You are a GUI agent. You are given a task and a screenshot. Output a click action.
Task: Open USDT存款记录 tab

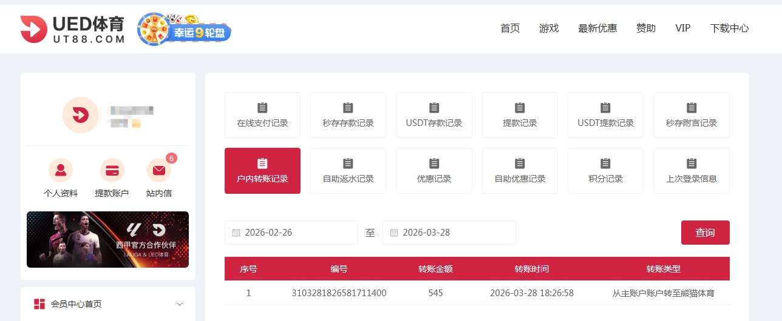click(x=434, y=115)
